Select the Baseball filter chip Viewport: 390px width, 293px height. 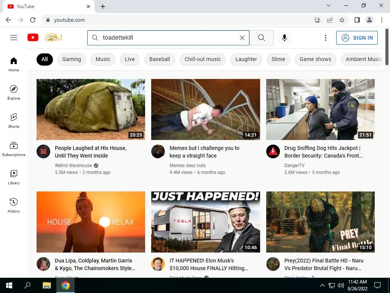pos(160,59)
